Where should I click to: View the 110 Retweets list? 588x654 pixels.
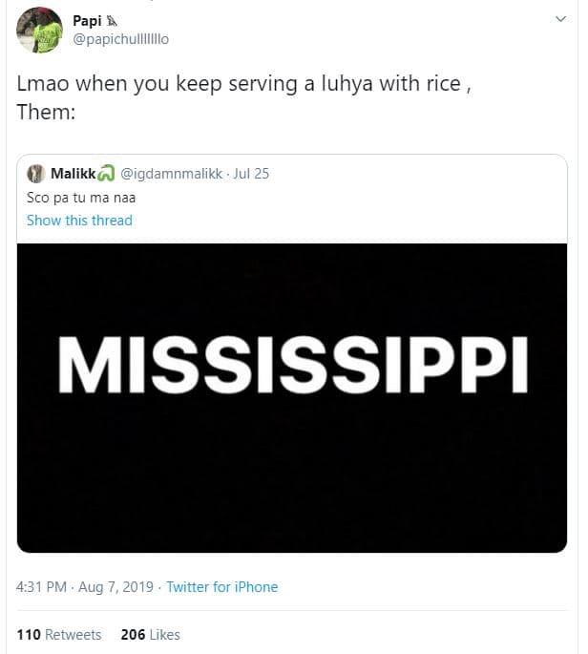coord(59,634)
